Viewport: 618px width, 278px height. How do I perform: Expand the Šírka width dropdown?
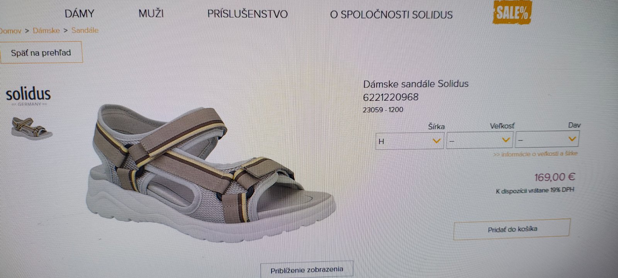[x=409, y=141]
